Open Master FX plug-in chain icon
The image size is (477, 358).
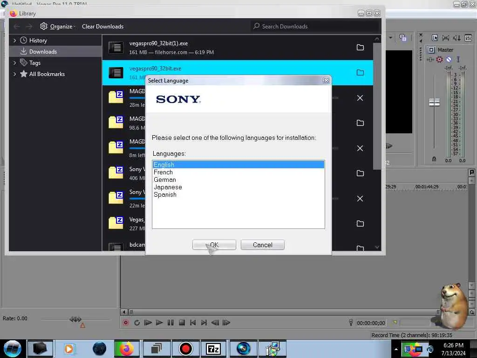[x=430, y=59]
